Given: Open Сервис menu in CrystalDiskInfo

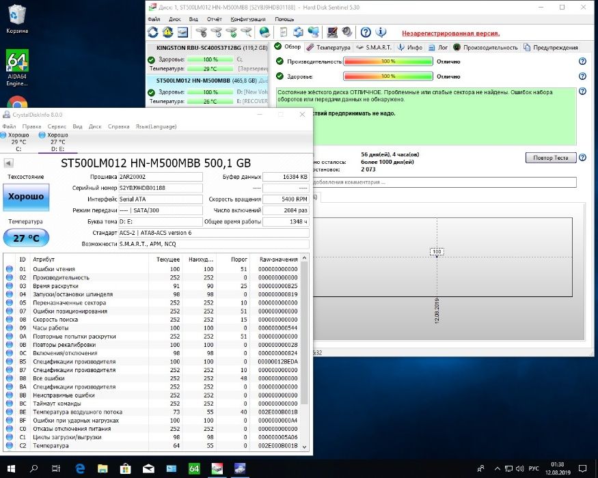Looking at the screenshot, I should [x=57, y=126].
